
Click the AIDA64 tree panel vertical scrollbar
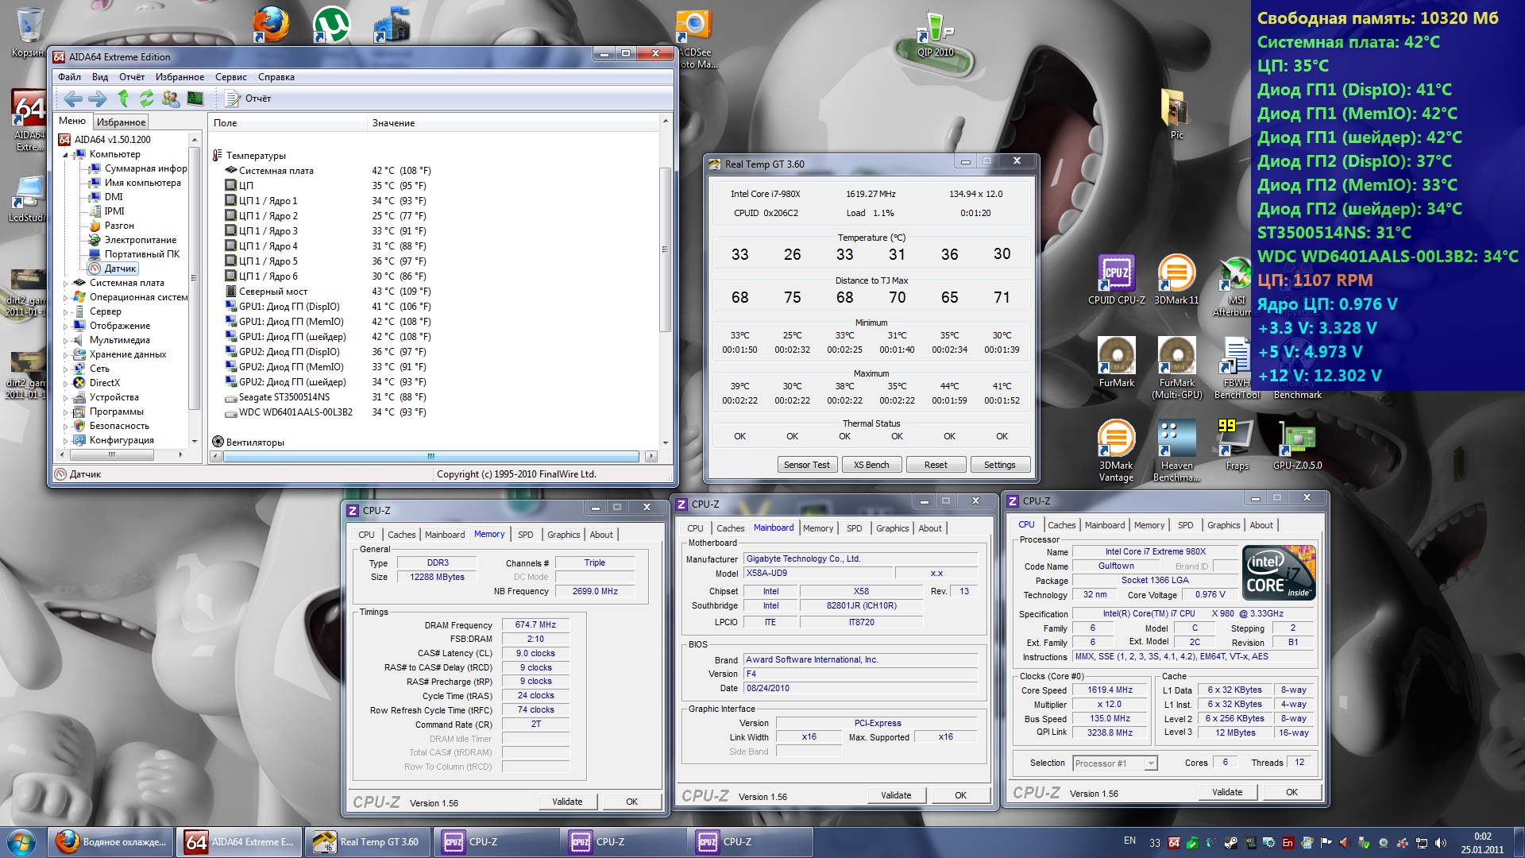pos(194,290)
